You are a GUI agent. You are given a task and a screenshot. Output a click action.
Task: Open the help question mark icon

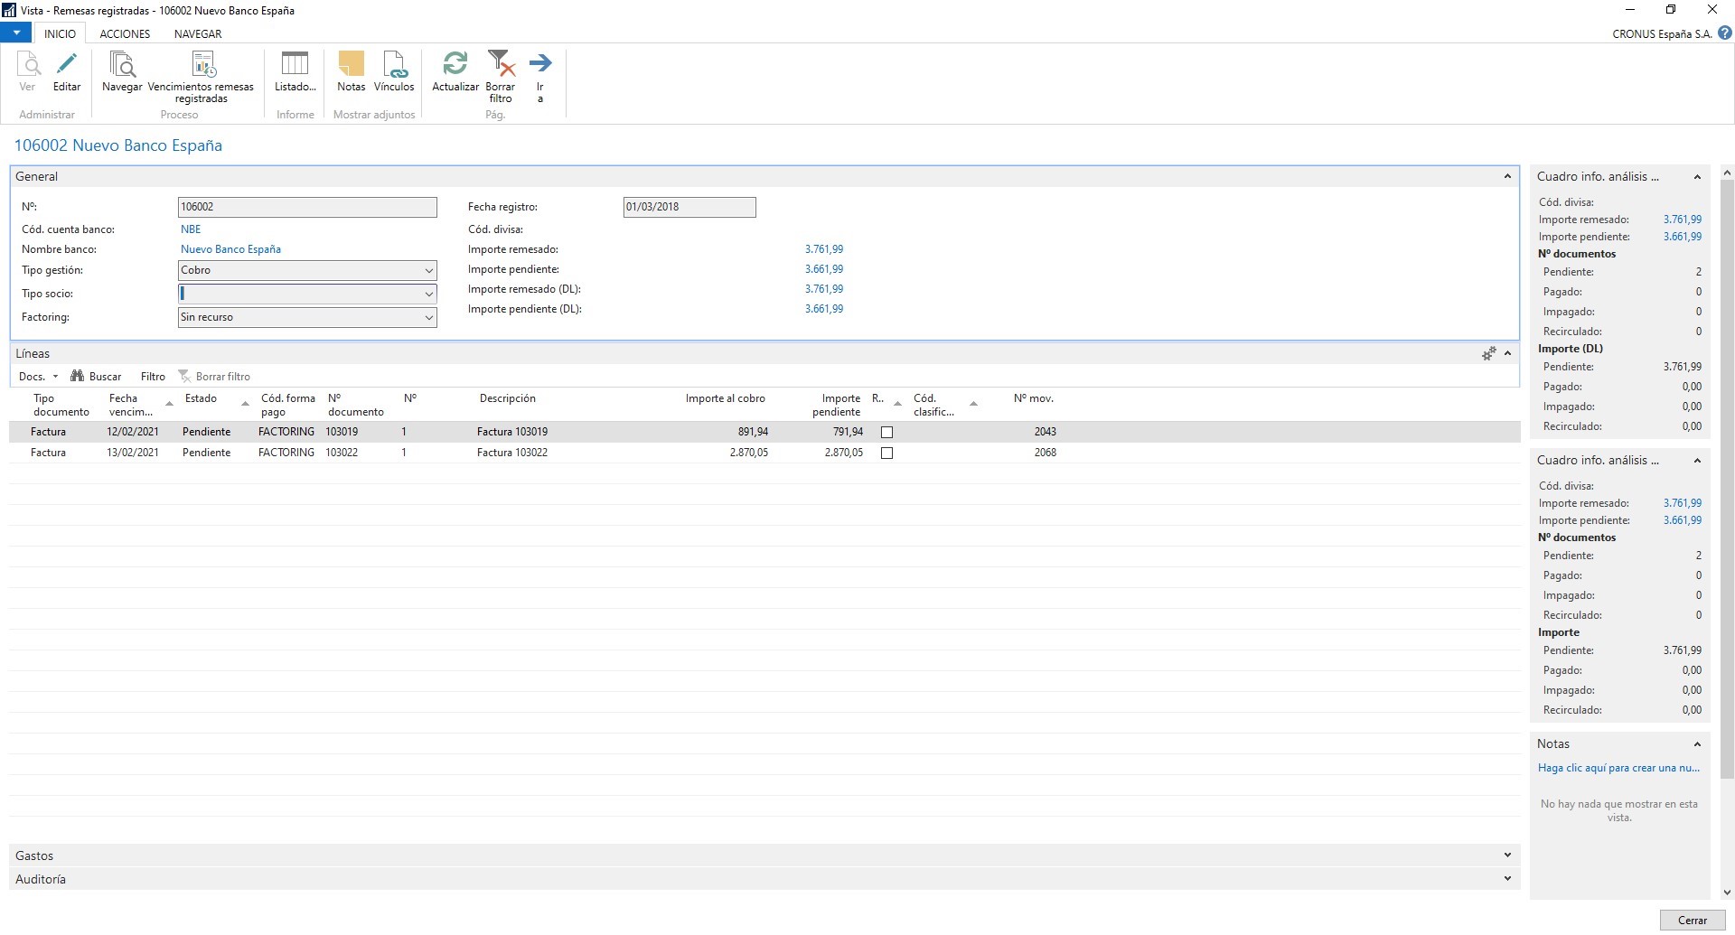[x=1724, y=33]
